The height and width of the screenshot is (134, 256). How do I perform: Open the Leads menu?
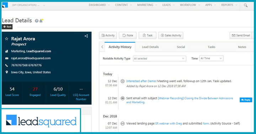pos(168,5)
